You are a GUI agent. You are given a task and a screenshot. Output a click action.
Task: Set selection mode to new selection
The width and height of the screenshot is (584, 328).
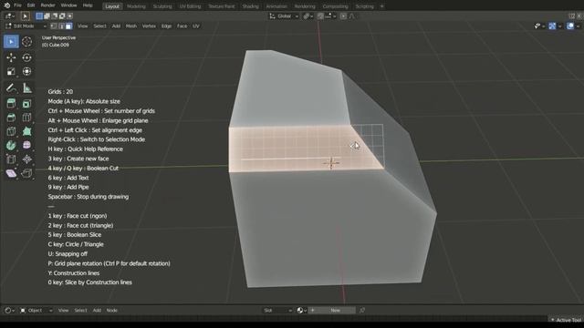[x=39, y=16]
